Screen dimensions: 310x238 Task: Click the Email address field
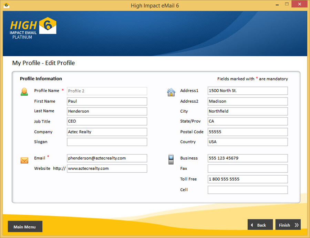pyautogui.click(x=107, y=158)
